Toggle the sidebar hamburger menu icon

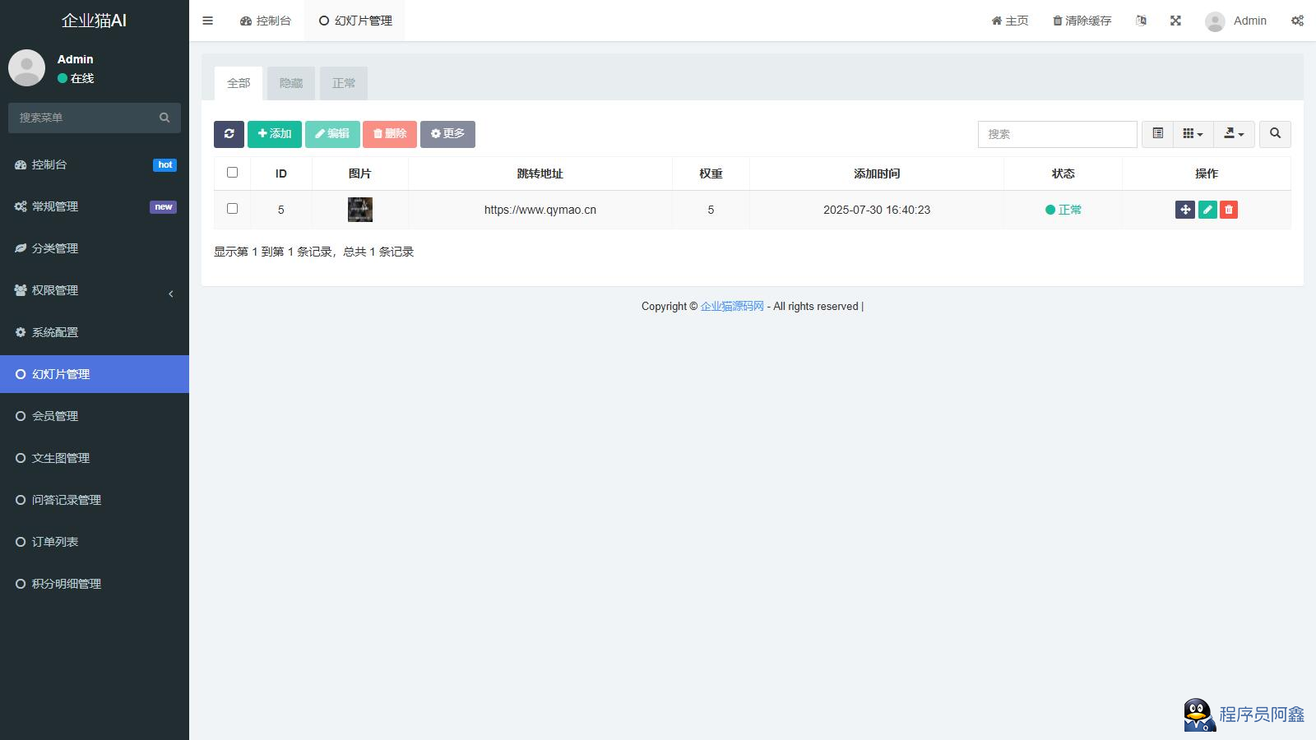207,21
